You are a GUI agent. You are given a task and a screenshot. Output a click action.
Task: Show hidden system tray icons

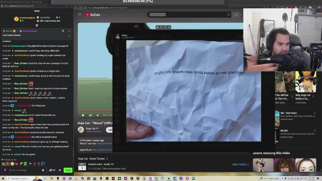click(x=283, y=178)
